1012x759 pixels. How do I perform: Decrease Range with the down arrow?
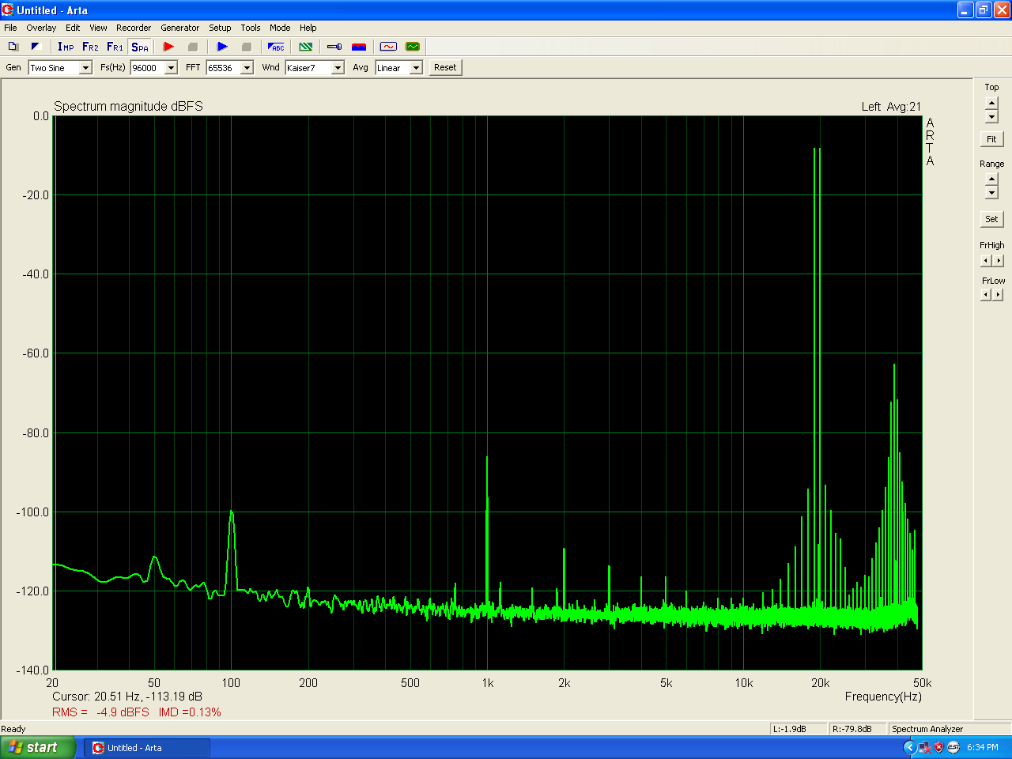pyautogui.click(x=991, y=193)
